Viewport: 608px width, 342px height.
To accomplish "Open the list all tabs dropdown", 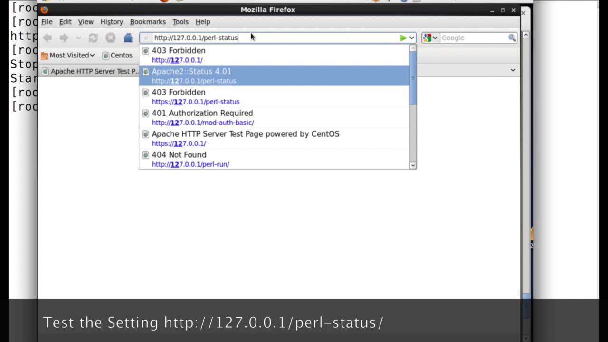I will (513, 70).
